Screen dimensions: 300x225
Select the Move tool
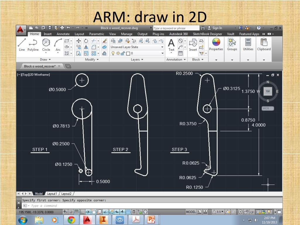pos(79,41)
